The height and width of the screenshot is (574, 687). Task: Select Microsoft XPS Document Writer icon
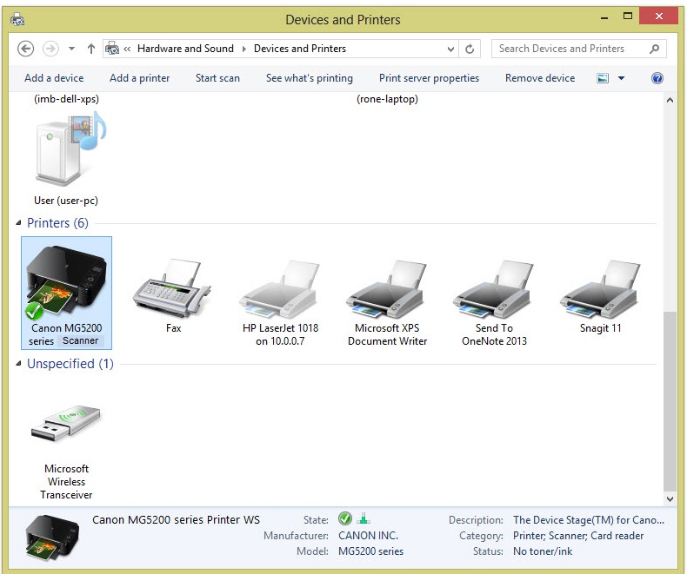point(387,289)
